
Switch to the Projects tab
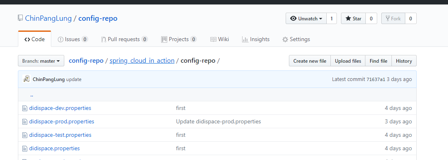click(179, 39)
